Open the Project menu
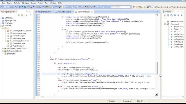Screen dimensions: 186x104 40,3
